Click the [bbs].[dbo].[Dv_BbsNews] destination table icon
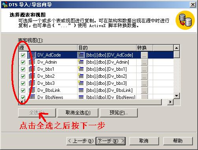Viewport: 198px width, 150px height. [81, 97]
